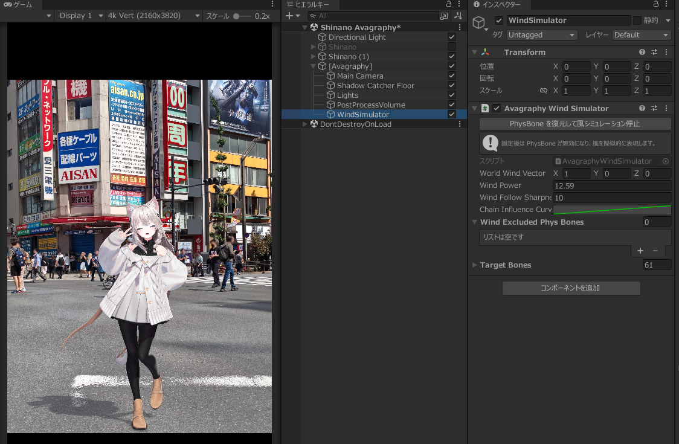679x444 pixels.
Task: Click the コンポーネントを追加 (Add Component) button
Action: point(571,288)
